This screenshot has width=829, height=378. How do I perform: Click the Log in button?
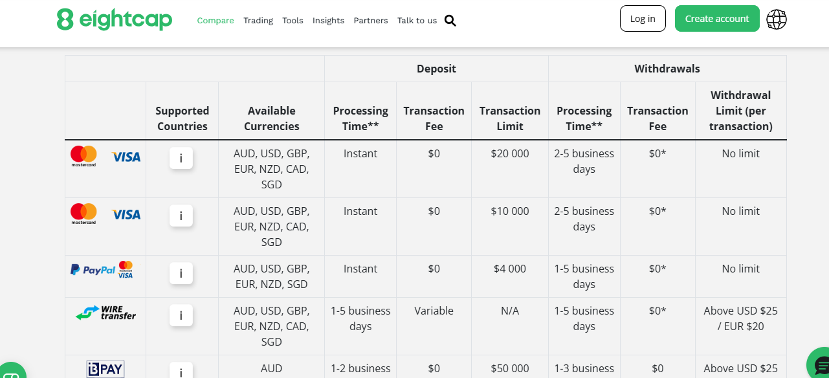pos(643,19)
